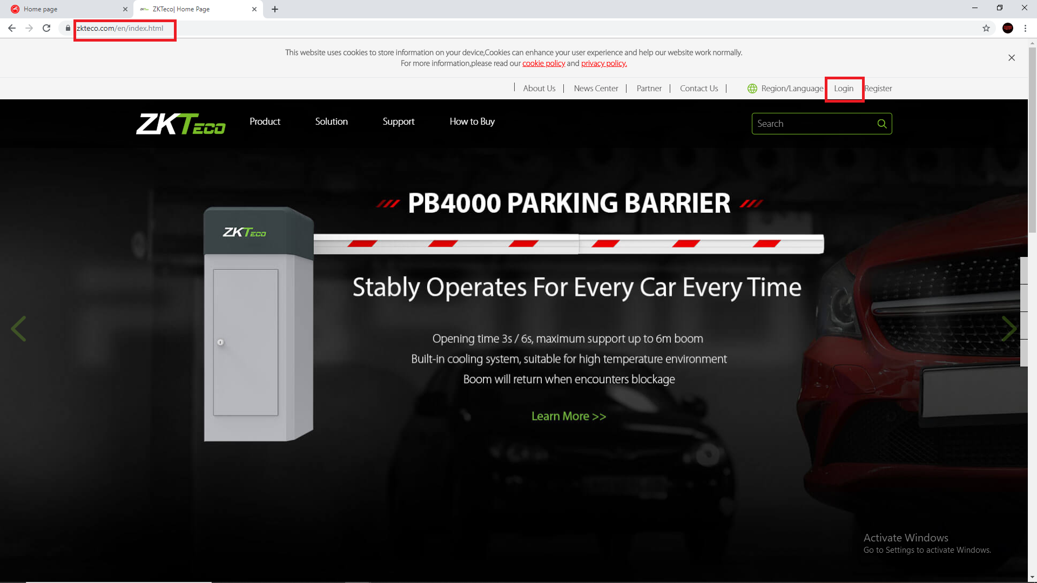Click the ZKTeco logo
Image resolution: width=1037 pixels, height=583 pixels.
point(180,124)
